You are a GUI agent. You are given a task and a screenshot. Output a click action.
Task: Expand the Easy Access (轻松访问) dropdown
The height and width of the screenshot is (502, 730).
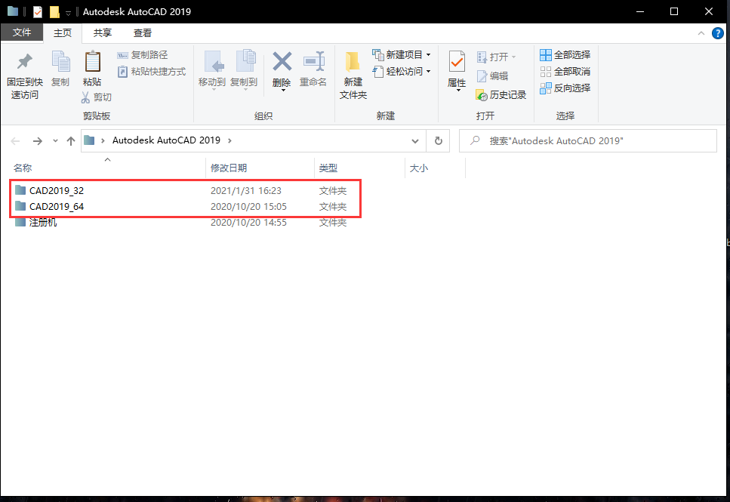(429, 72)
